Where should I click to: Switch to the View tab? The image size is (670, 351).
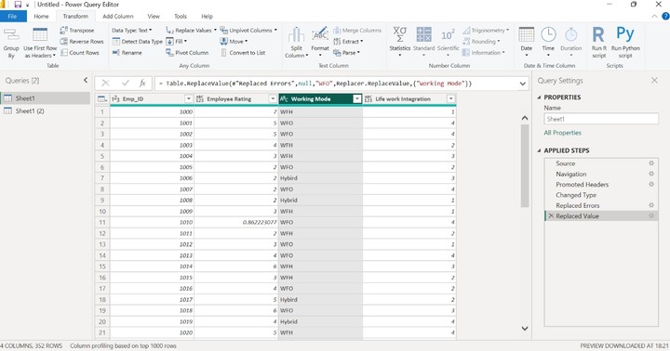pyautogui.click(x=154, y=16)
